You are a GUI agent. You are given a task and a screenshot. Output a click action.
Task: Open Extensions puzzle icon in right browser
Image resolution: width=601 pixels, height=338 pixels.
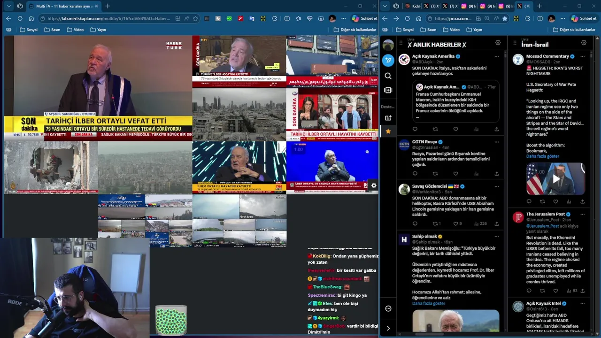(527, 18)
